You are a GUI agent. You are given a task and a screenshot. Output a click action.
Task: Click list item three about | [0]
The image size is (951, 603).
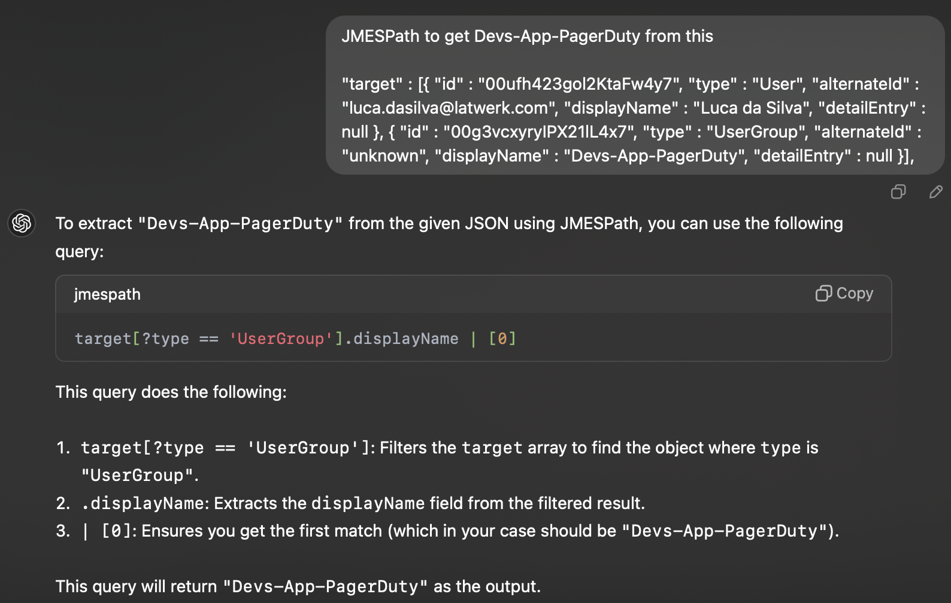(447, 531)
